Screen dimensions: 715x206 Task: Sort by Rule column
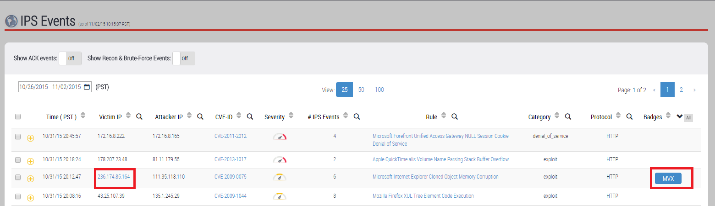pyautogui.click(x=444, y=116)
